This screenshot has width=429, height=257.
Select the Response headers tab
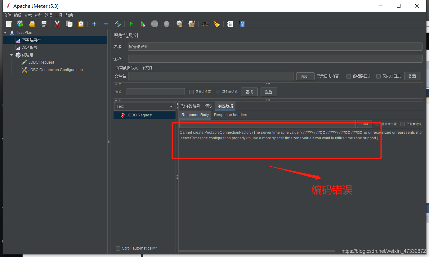point(230,115)
